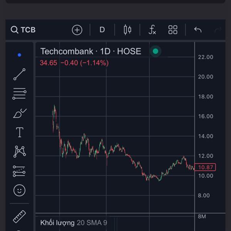Click the TCB symbol search field
The width and height of the screenshot is (231, 231).
(24, 30)
